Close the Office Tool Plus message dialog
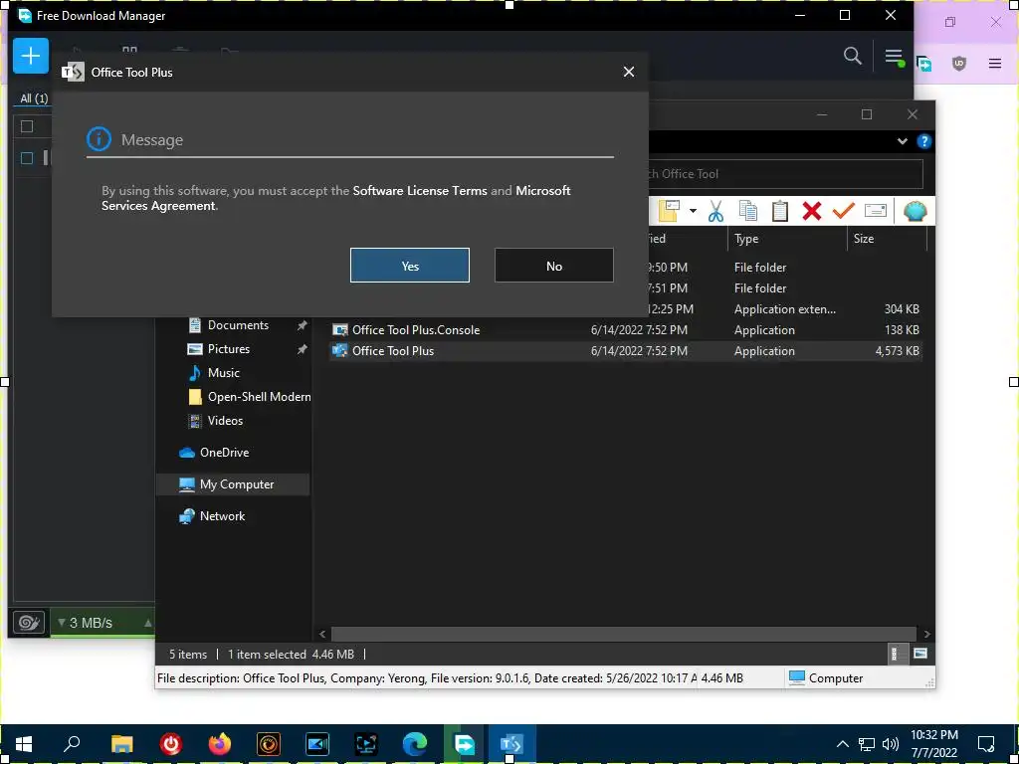Image resolution: width=1019 pixels, height=764 pixels. click(x=629, y=72)
